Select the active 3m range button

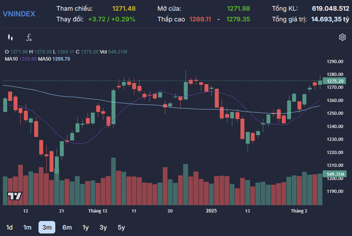click(x=47, y=227)
